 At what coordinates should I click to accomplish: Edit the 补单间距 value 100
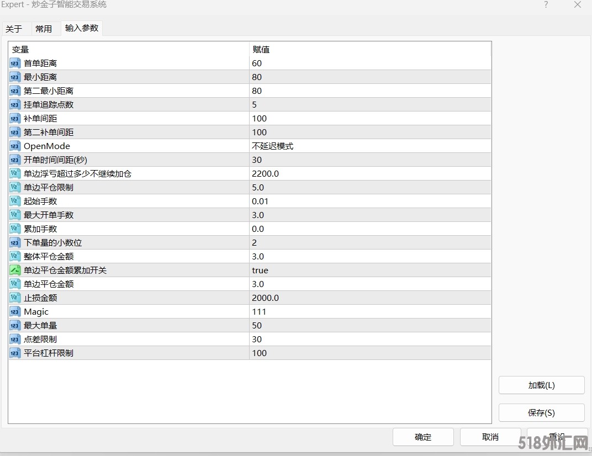(x=370, y=119)
